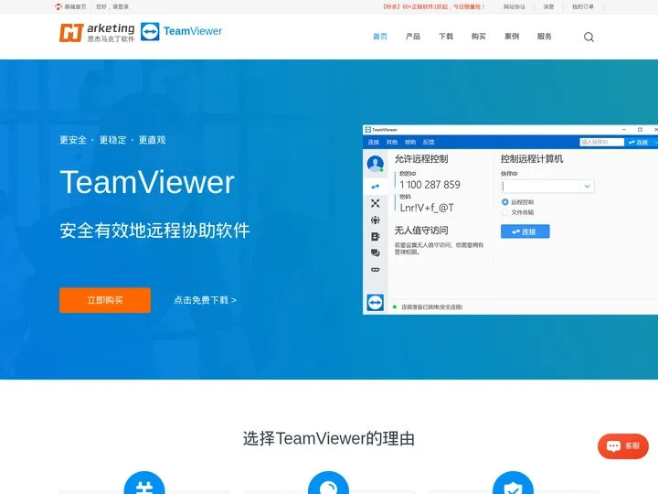Click the password Lnr!V+f_@T

[427, 208]
